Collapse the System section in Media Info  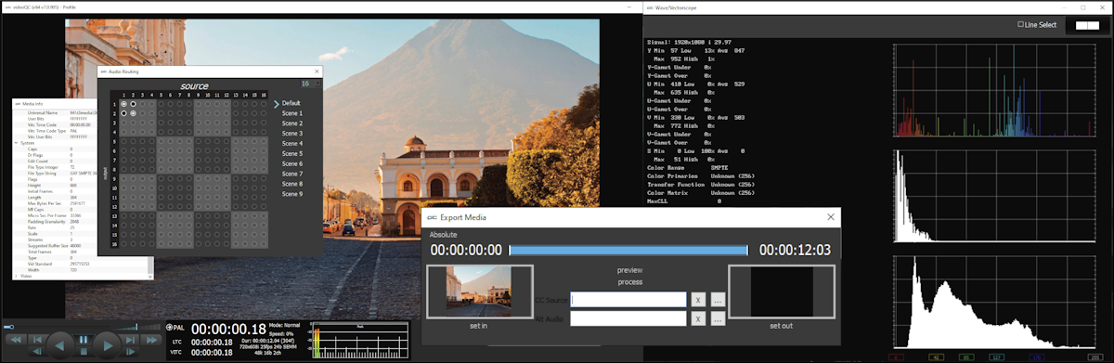(15, 143)
